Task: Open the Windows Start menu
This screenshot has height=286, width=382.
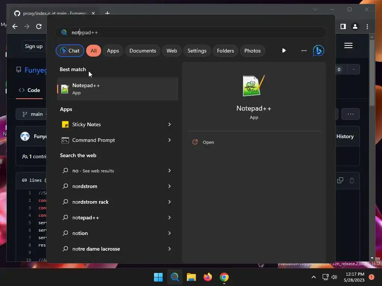Action: coord(158,277)
